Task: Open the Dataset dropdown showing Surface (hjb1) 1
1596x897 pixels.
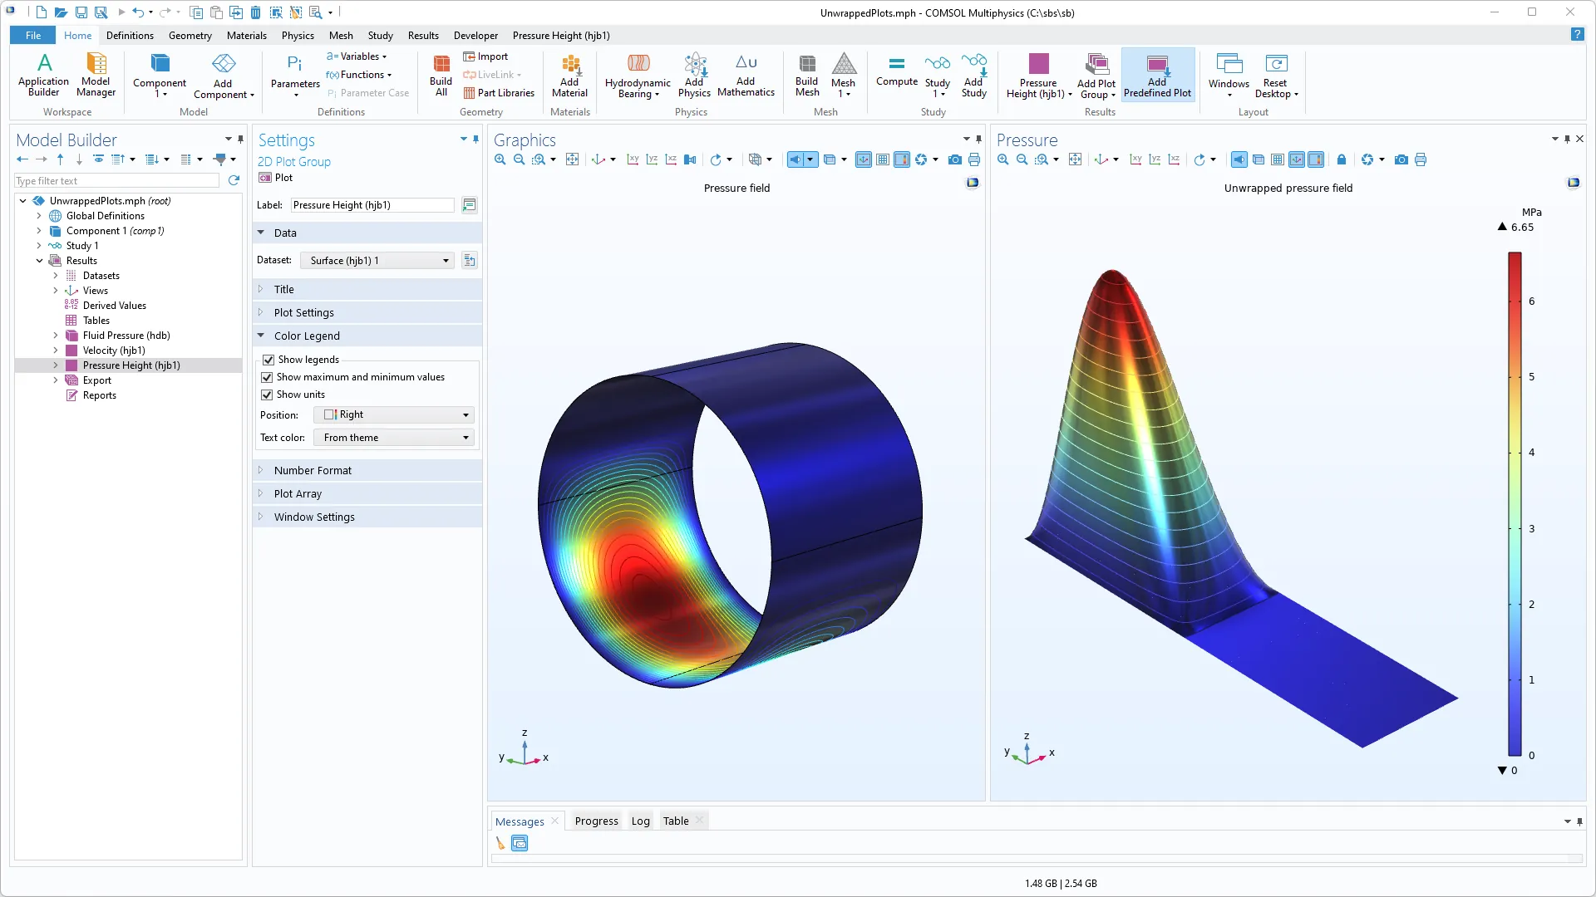Action: [x=377, y=261]
